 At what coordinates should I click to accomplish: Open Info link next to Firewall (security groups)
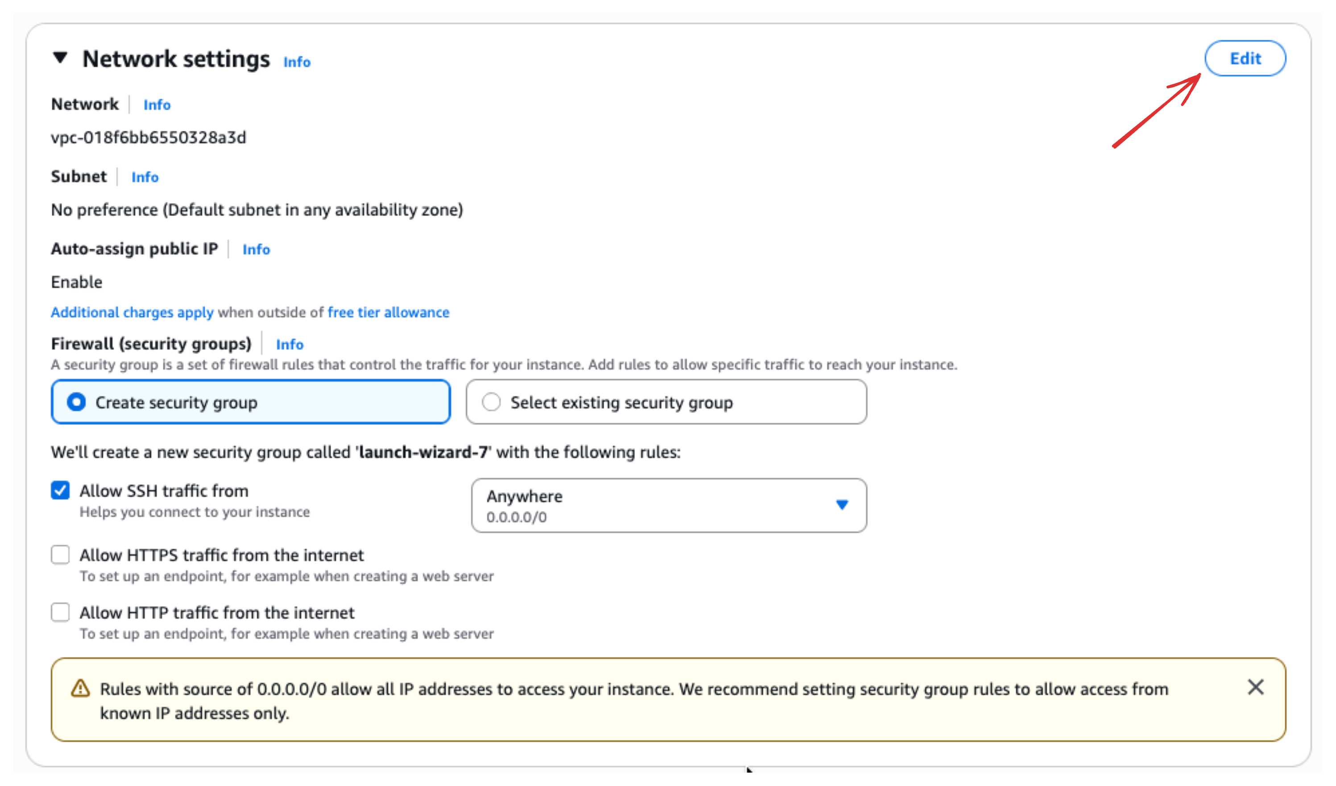(x=290, y=344)
